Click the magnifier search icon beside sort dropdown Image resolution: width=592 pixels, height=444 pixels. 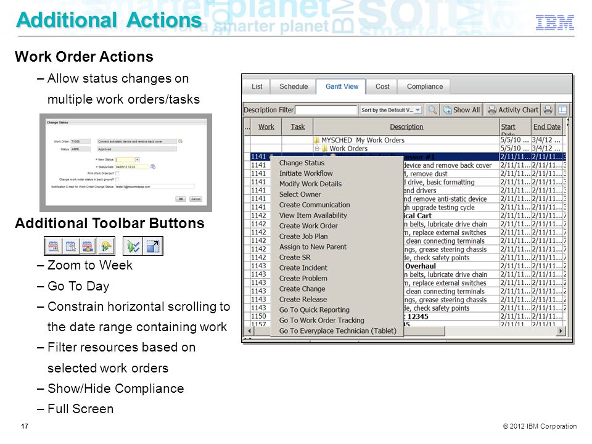coord(433,110)
